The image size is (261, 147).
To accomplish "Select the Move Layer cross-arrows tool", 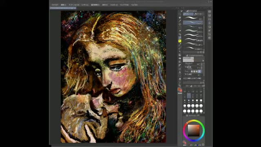I will tap(180, 24).
